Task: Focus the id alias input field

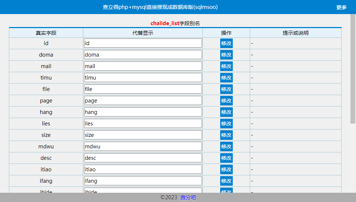Action: click(143, 43)
